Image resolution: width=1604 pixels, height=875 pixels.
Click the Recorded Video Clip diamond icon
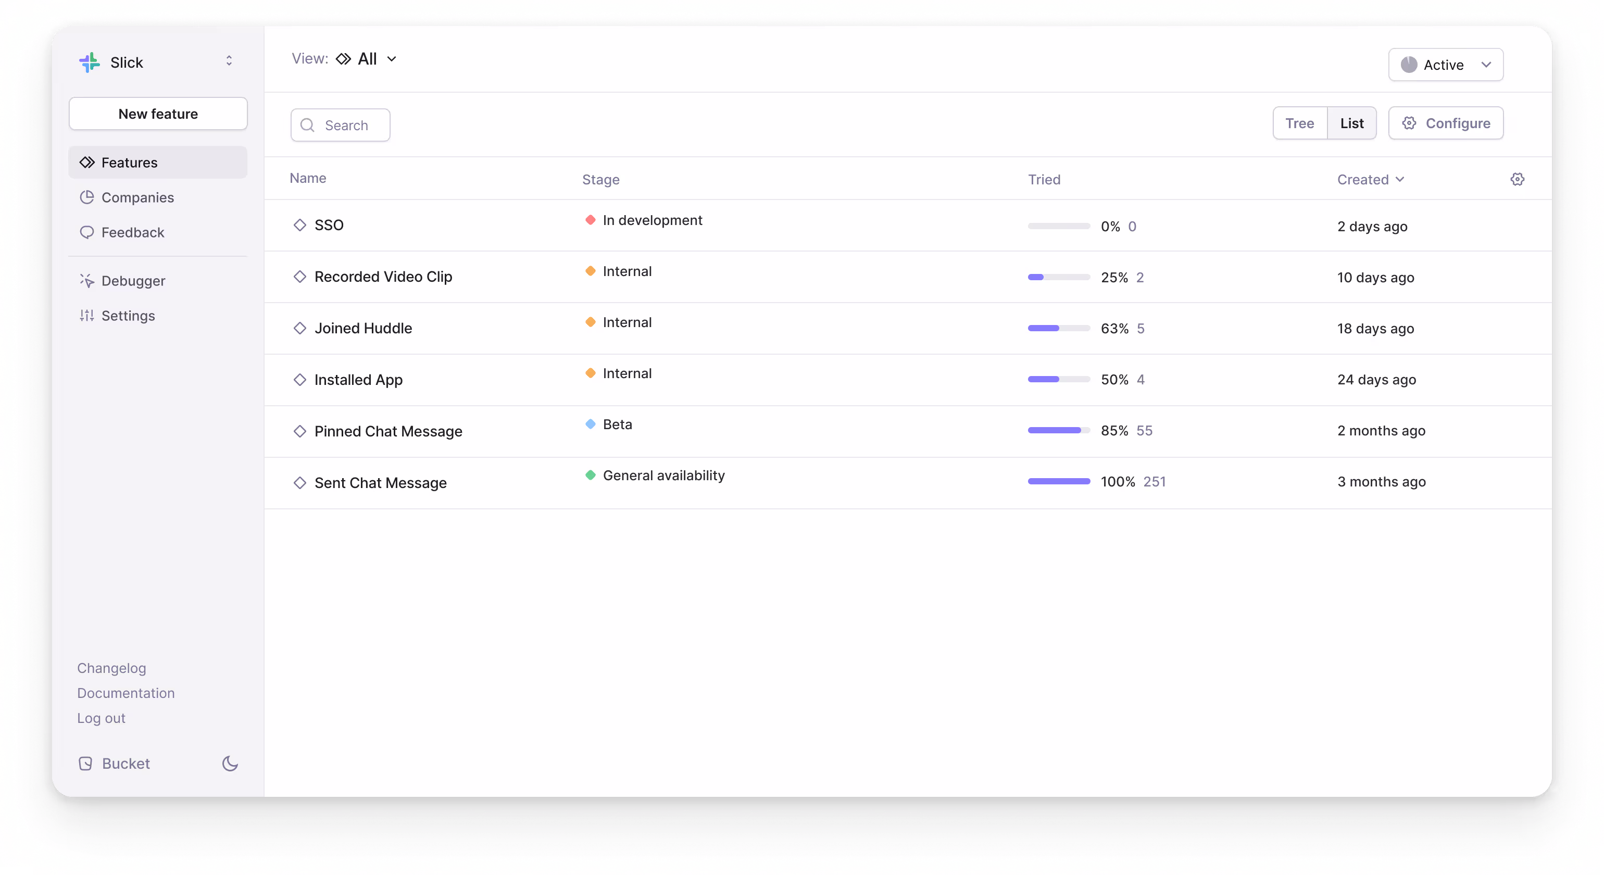[x=299, y=277]
